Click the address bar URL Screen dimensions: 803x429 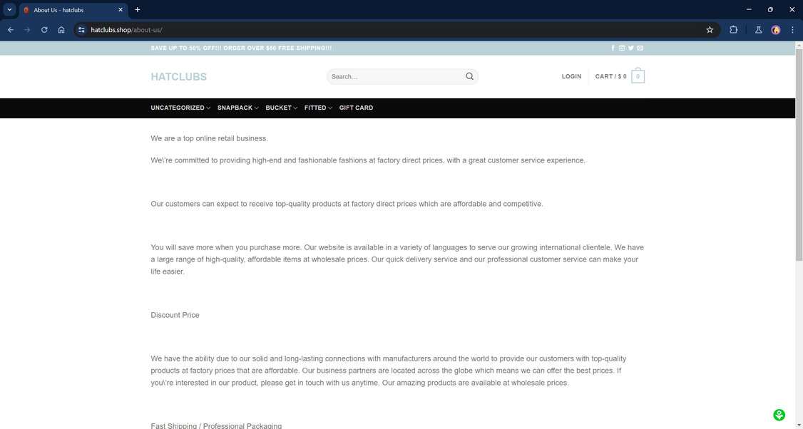point(126,30)
